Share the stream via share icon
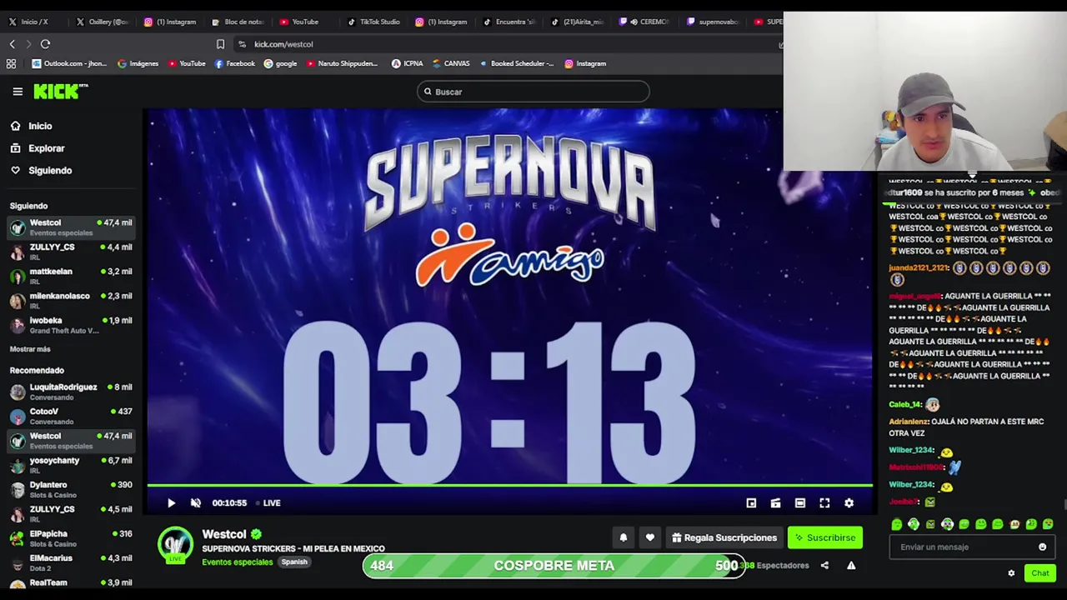Viewport: 1067px width, 600px height. 824,565
